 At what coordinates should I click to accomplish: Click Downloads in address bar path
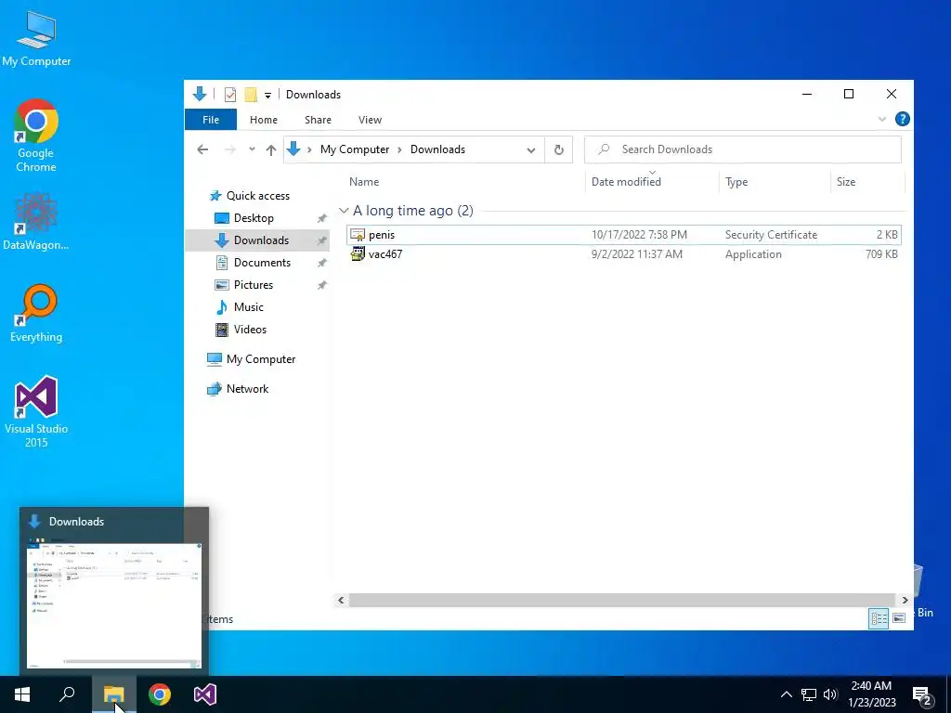437,149
